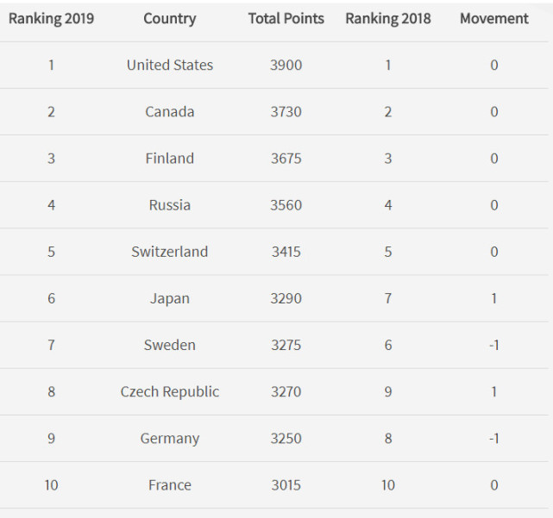Click on Finland in the table

[170, 158]
